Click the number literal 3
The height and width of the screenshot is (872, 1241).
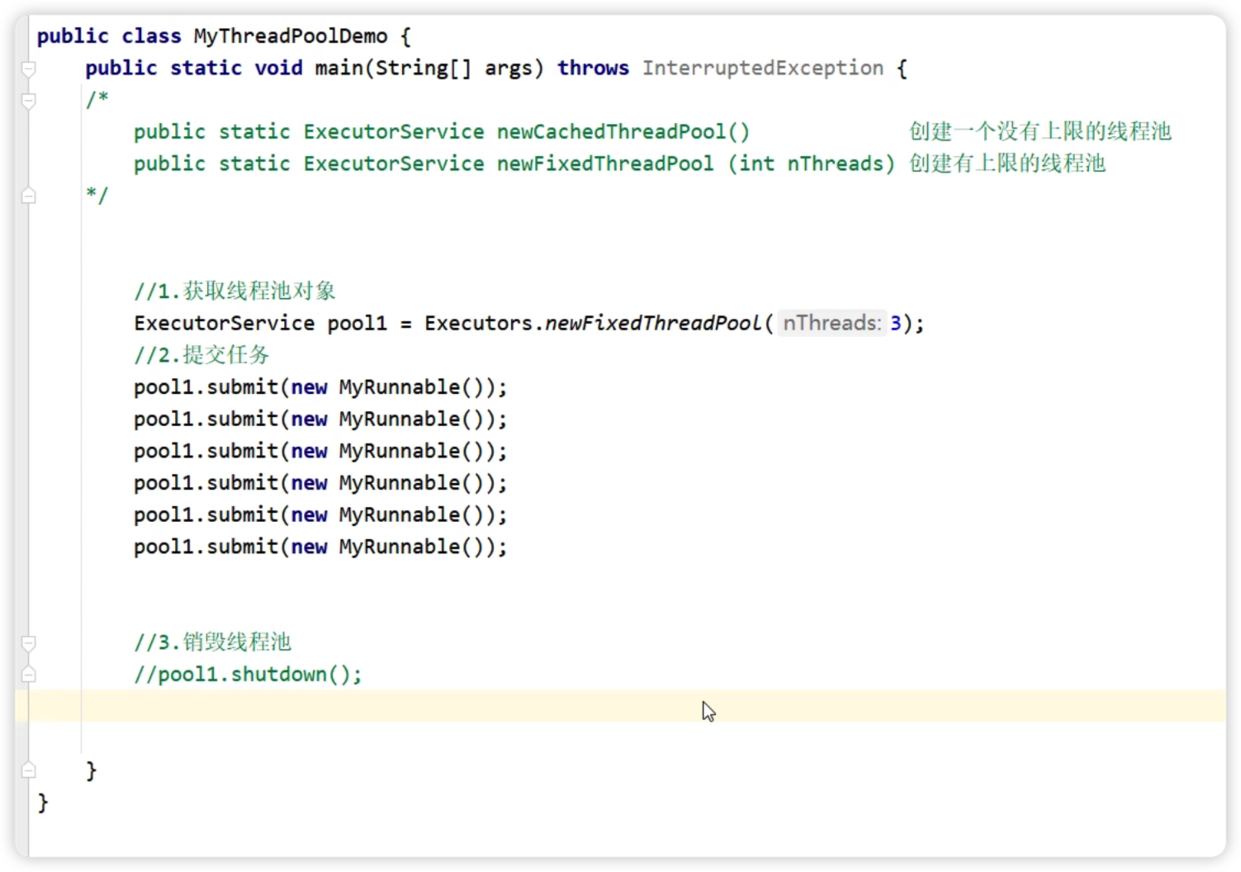point(895,323)
